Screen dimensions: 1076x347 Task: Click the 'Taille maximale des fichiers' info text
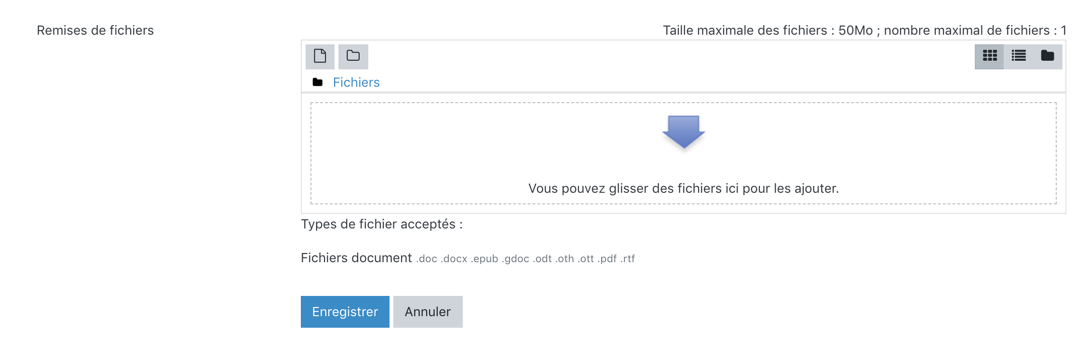pos(864,30)
